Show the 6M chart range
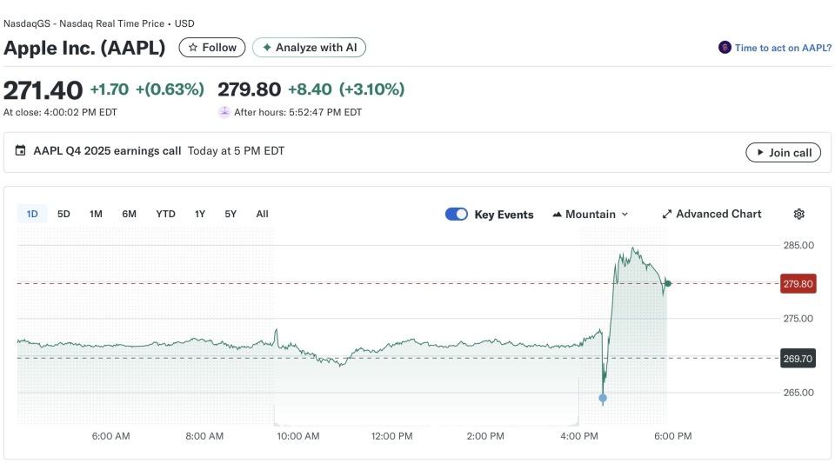 click(x=129, y=214)
